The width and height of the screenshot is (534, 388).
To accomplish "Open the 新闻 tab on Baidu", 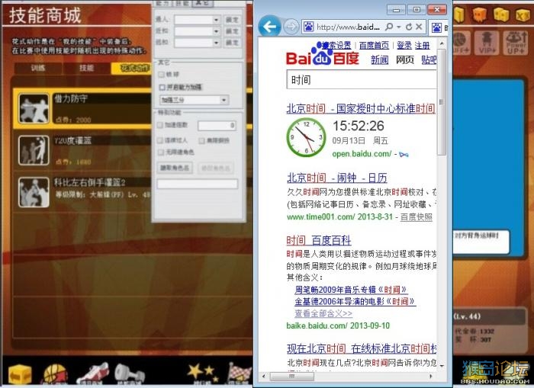I will point(379,60).
